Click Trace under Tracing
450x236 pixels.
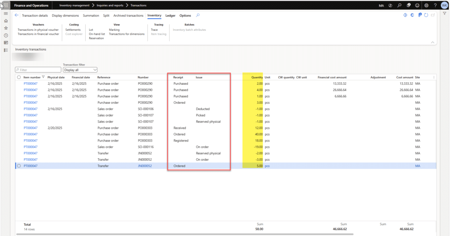tap(154, 29)
